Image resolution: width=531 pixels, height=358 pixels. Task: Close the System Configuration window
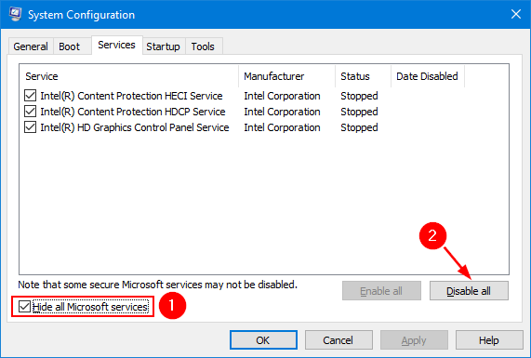coord(516,14)
